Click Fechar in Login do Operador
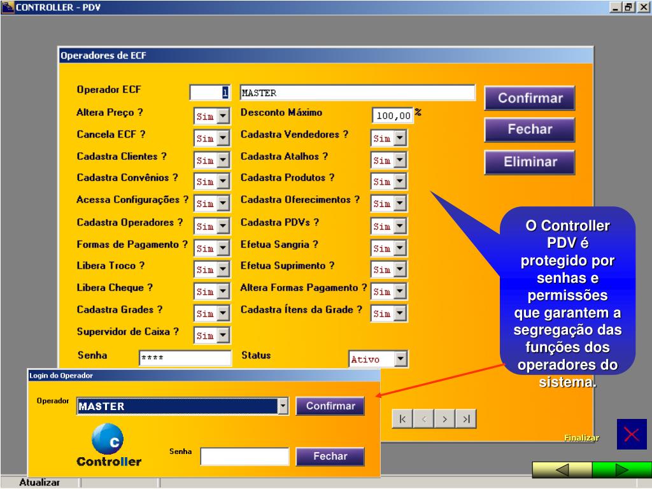Image resolution: width=652 pixels, height=489 pixels. [x=330, y=456]
